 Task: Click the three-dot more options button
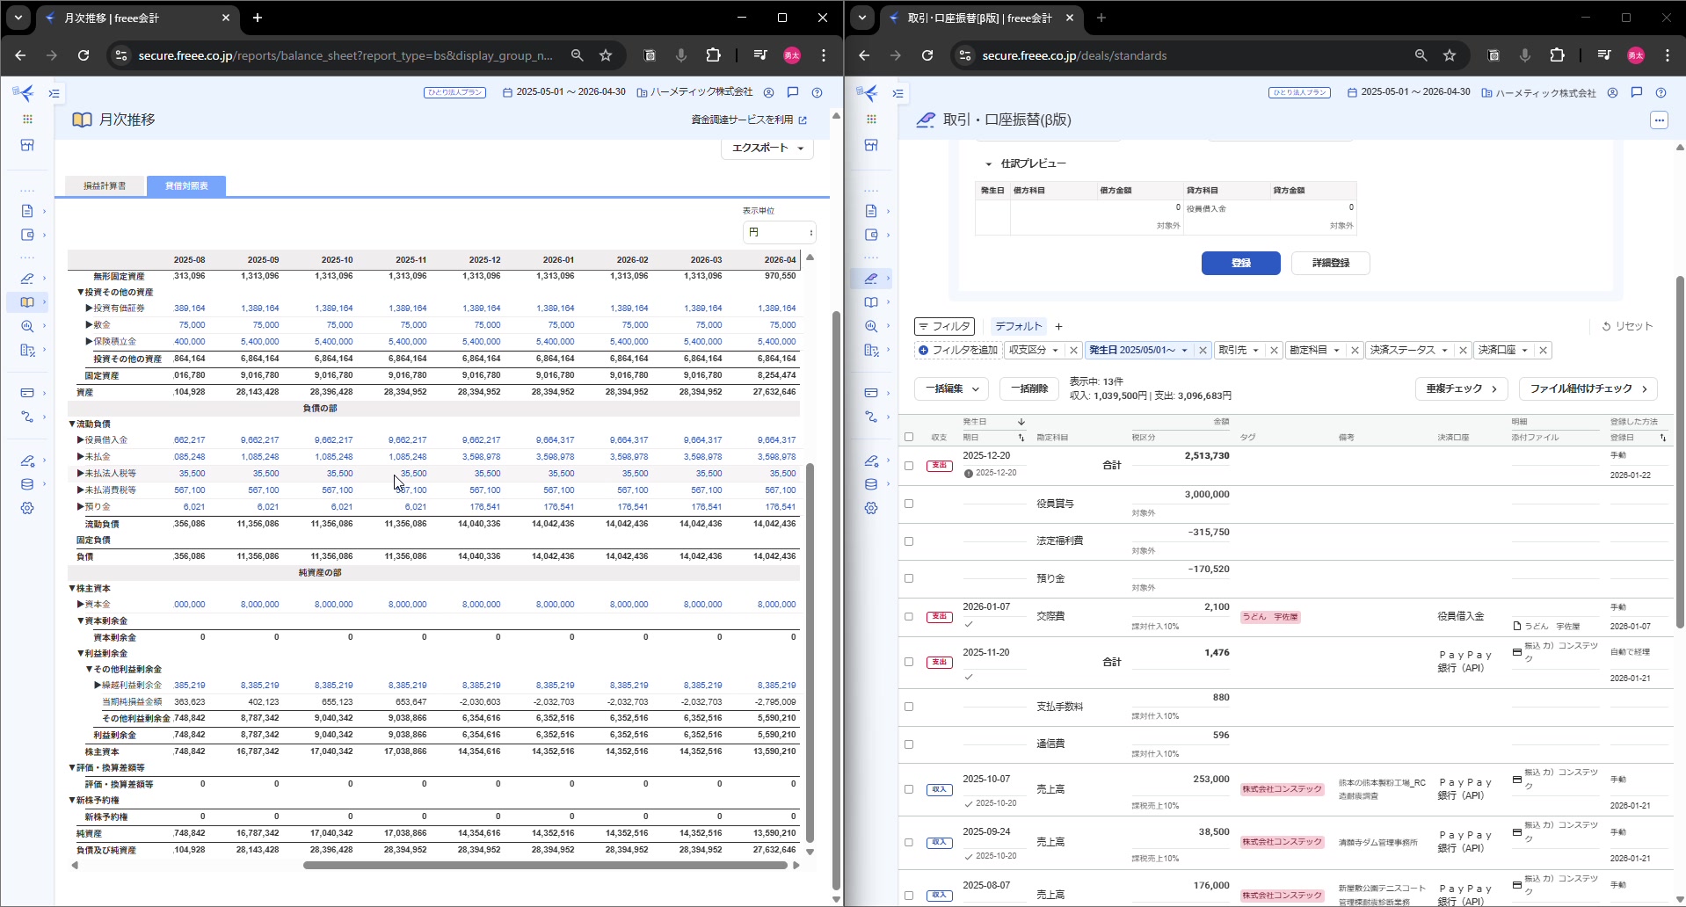click(1659, 120)
